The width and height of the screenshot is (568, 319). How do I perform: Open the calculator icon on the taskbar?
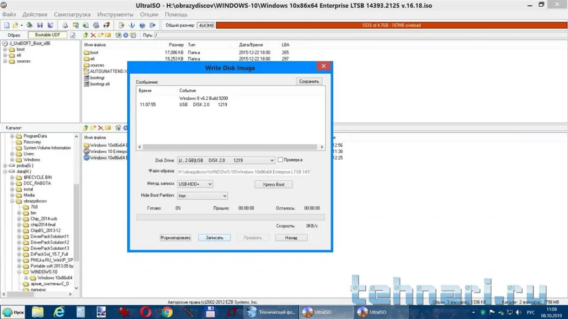[x=80, y=312]
